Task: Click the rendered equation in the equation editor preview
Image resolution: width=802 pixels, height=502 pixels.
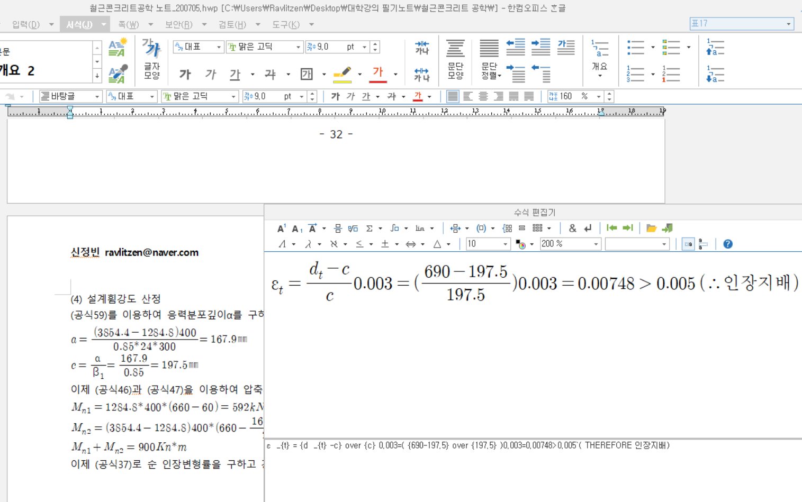Action: click(535, 283)
